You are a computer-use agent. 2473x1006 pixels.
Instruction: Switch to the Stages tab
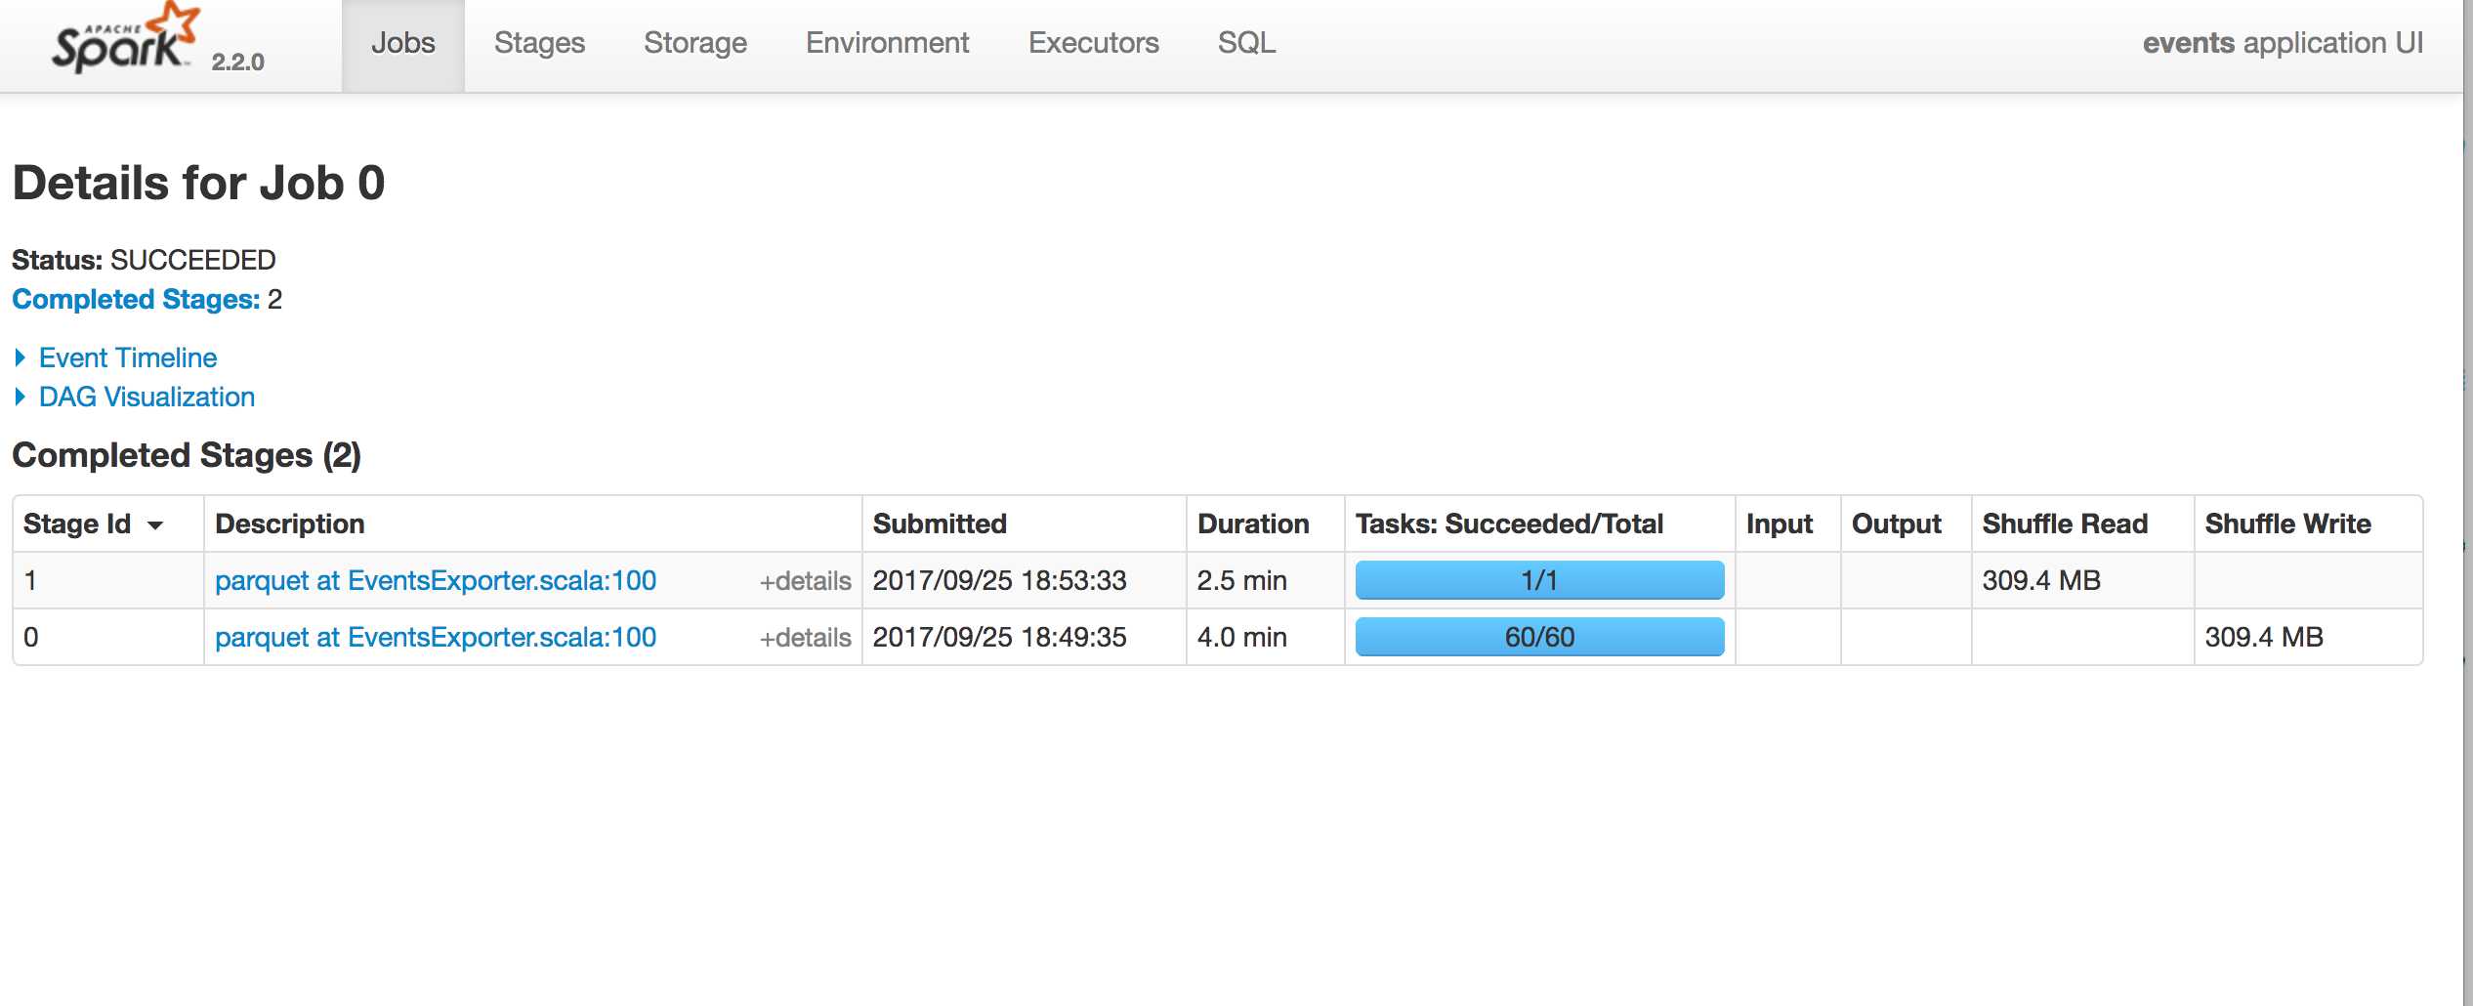pyautogui.click(x=539, y=43)
